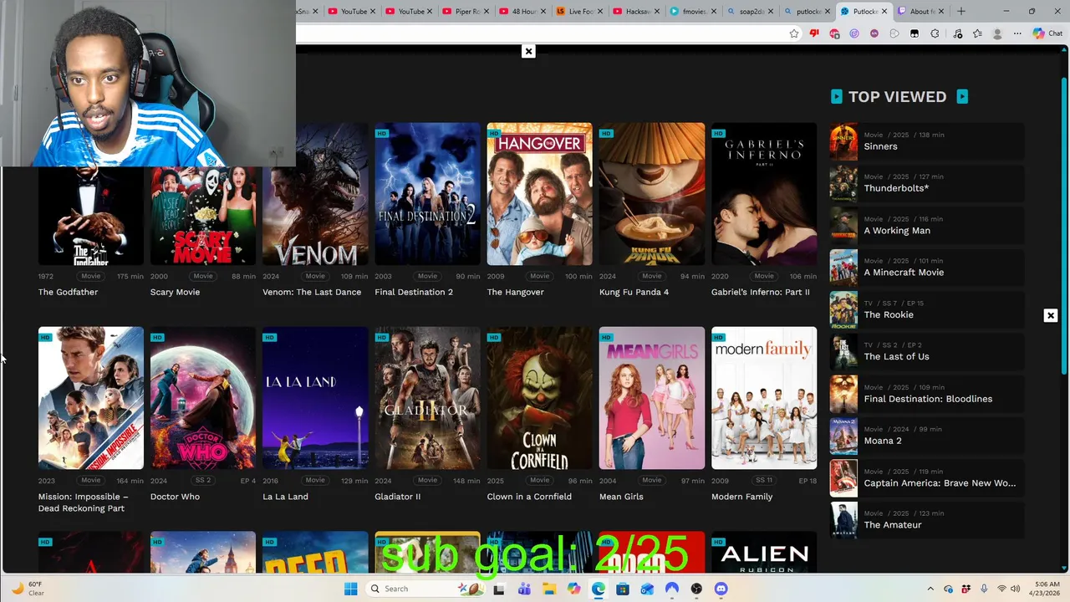Open the La La Land poster
1070x602 pixels.
click(315, 398)
